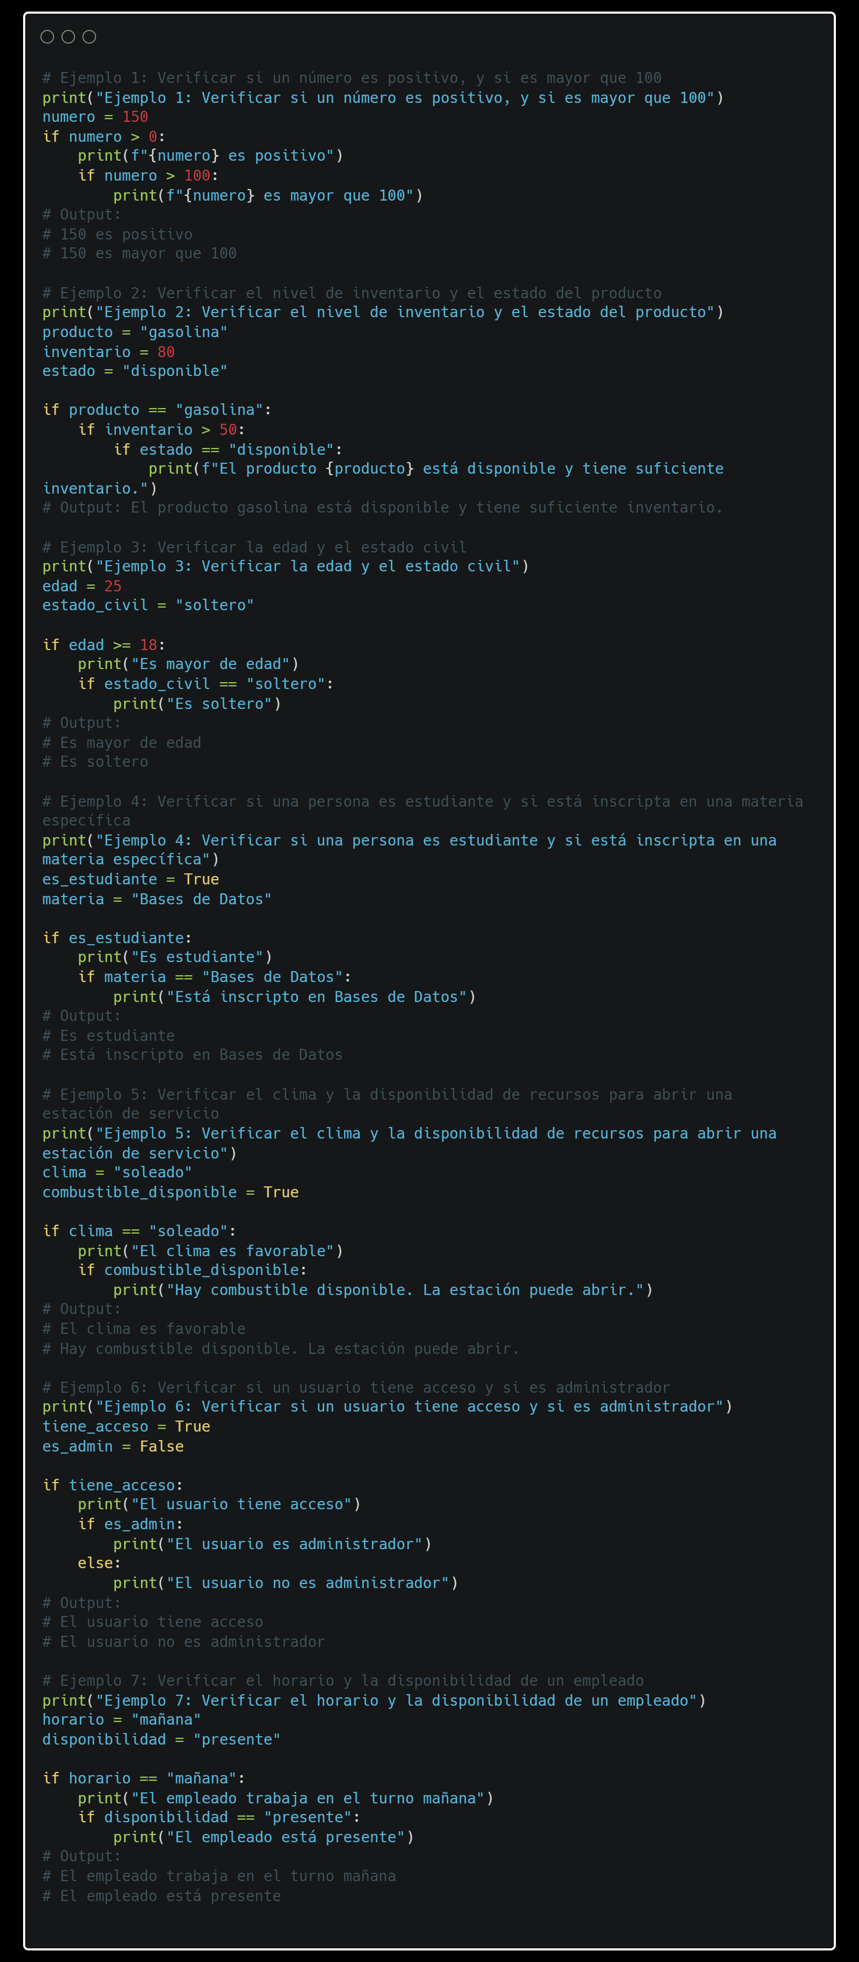Click the inventario value 80
The image size is (859, 1962).
[166, 352]
